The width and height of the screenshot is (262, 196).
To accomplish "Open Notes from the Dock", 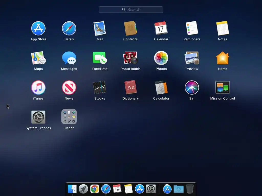I will (128, 189).
